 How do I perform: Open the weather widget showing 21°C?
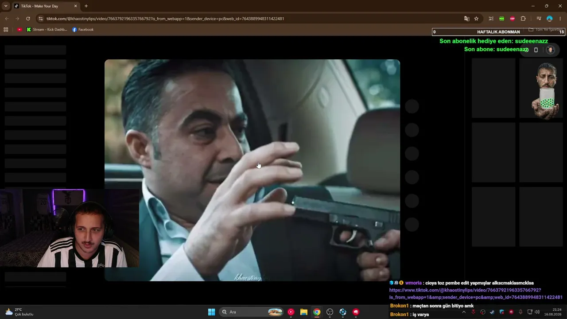click(19, 312)
